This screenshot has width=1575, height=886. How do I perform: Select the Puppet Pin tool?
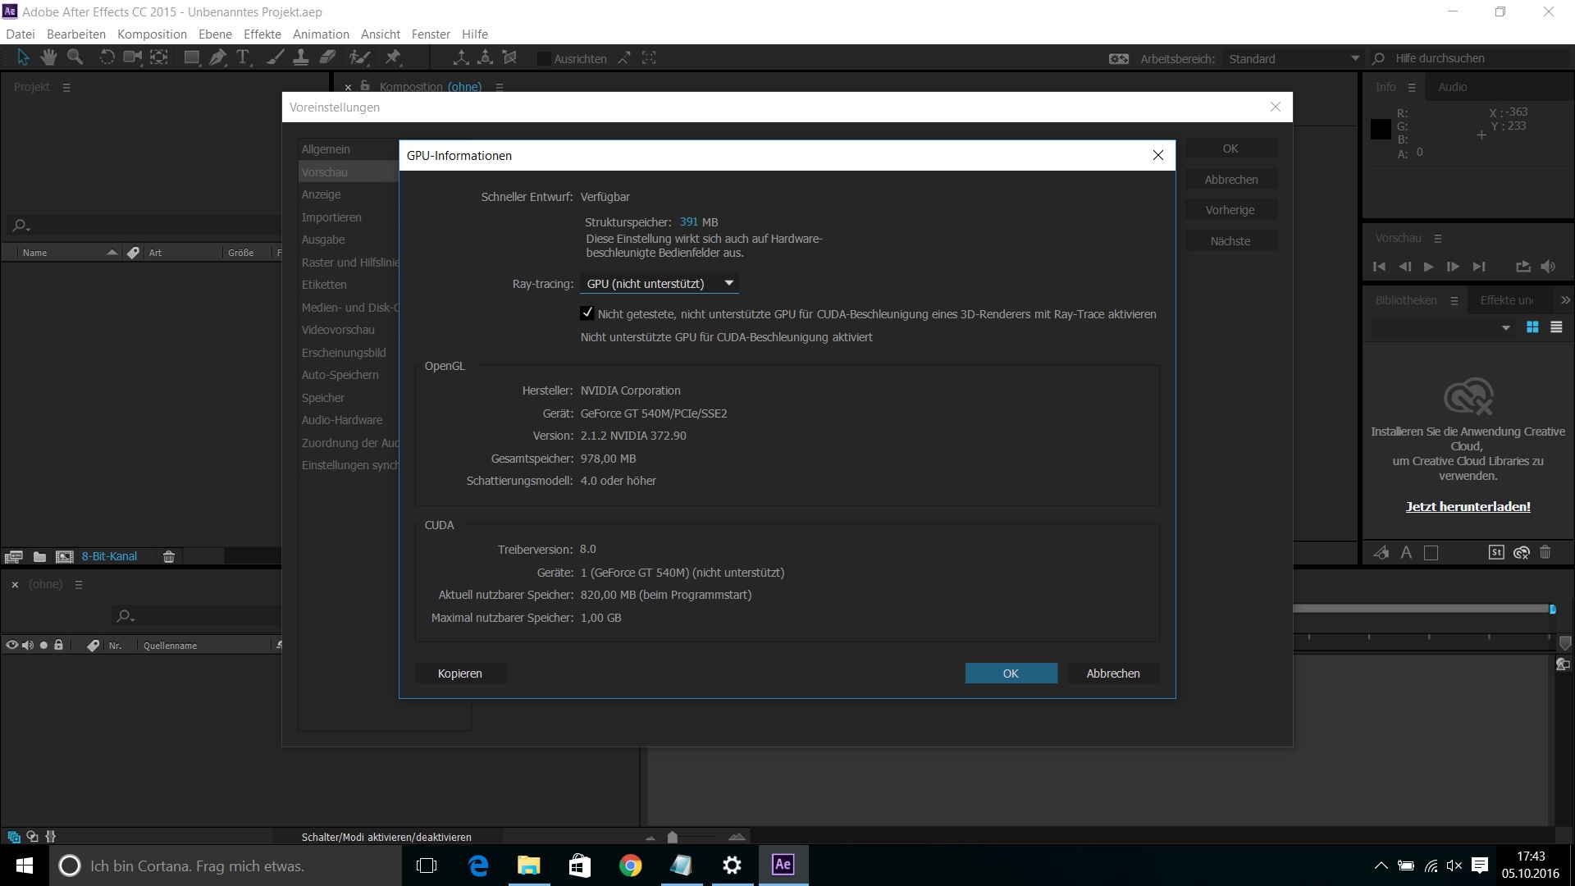(x=393, y=57)
